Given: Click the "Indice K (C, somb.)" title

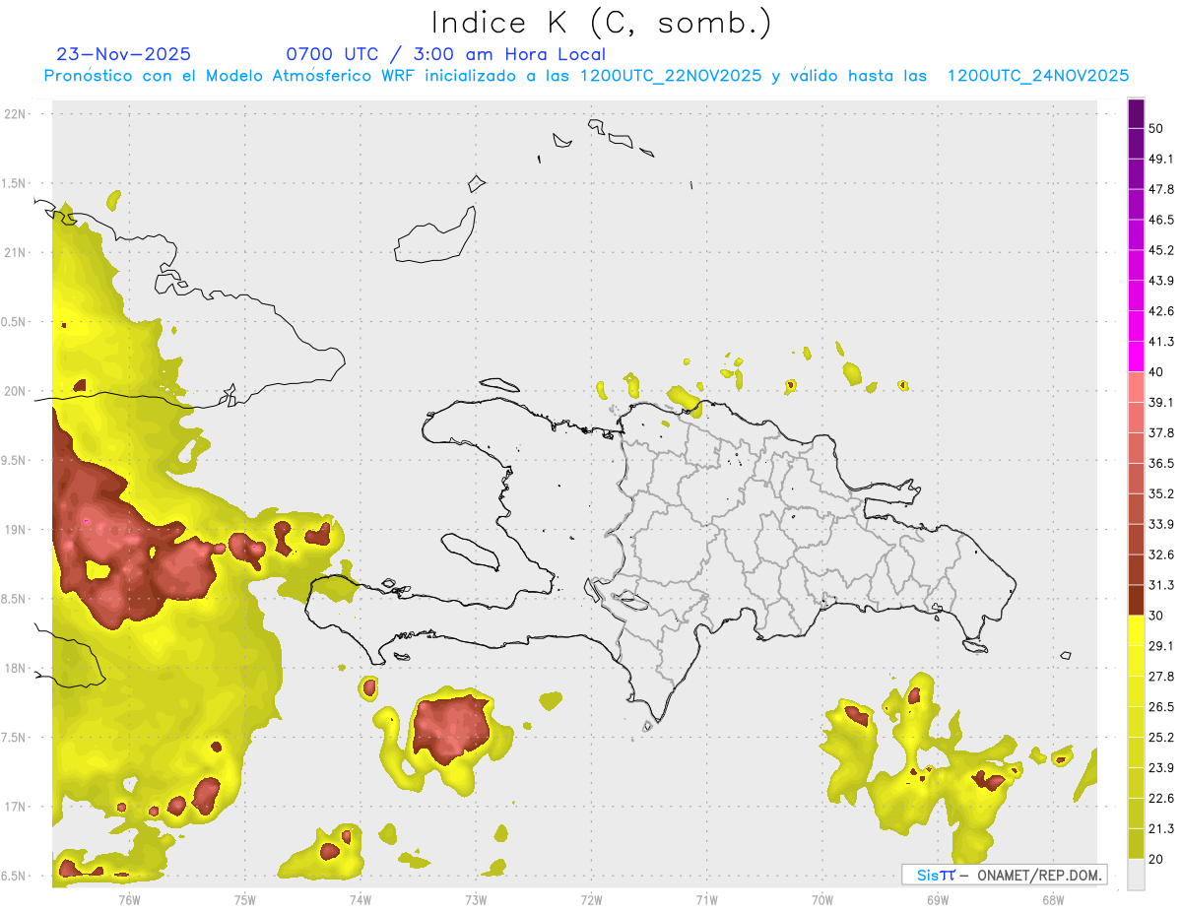Looking at the screenshot, I should point(601,24).
